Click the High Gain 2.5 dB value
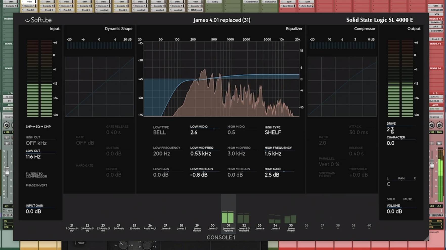This screenshot has width=446, height=250. [x=272, y=175]
